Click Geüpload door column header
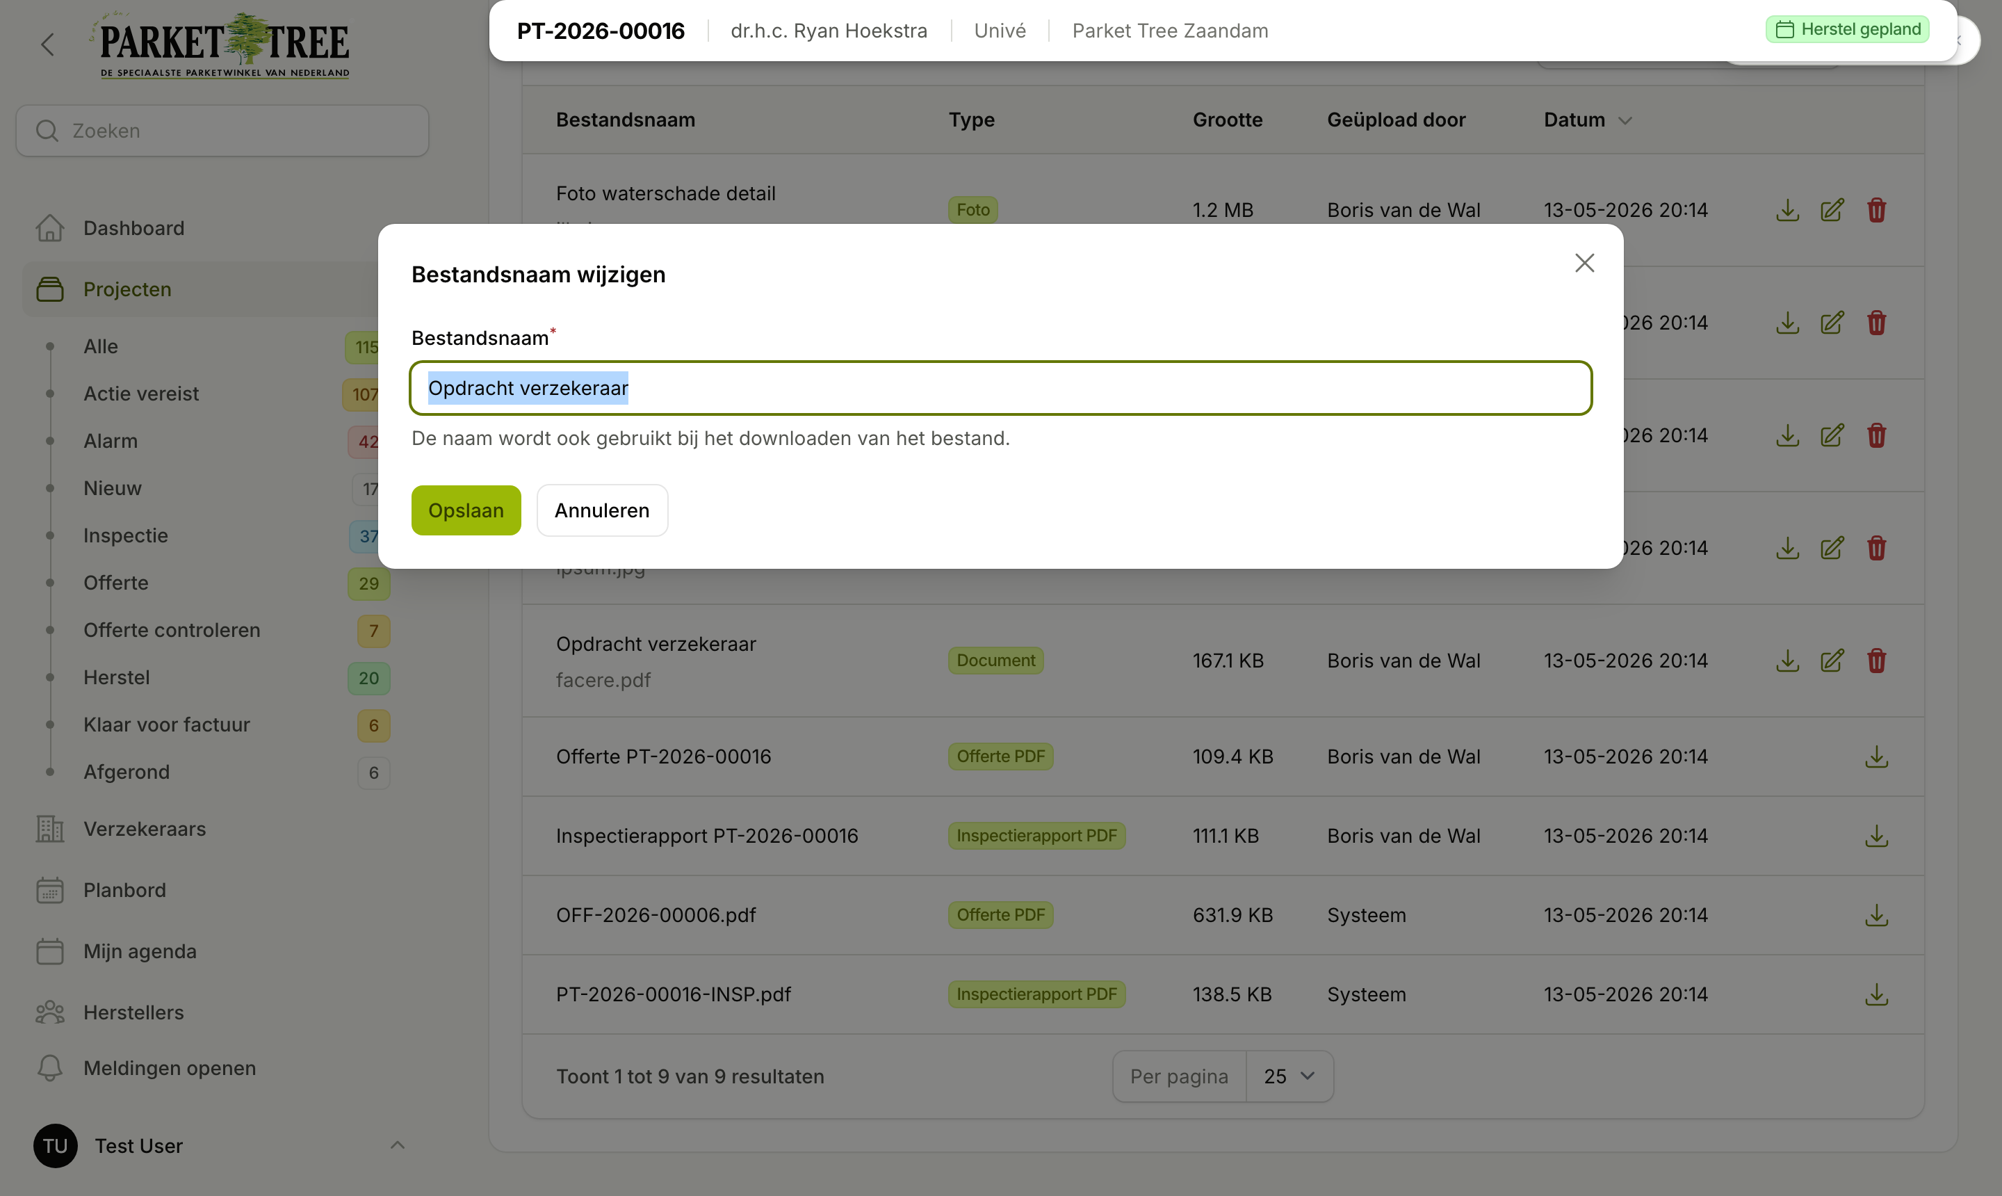Image resolution: width=2002 pixels, height=1196 pixels. point(1396,120)
